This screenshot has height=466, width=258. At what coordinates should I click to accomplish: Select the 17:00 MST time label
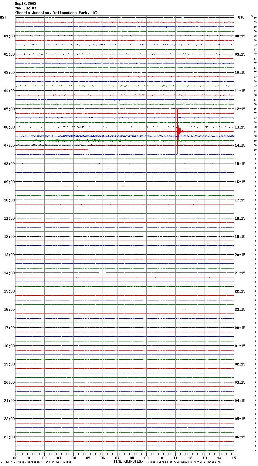tap(9, 328)
